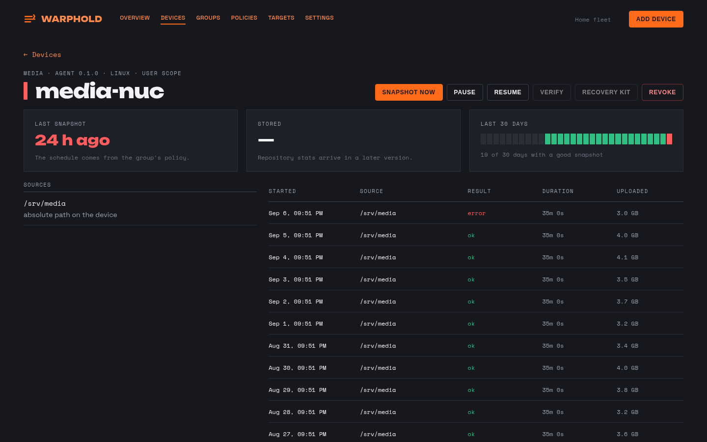This screenshot has width=707, height=442.
Task: Click the "3.5 GB" uploaded value
Action: (x=627, y=279)
